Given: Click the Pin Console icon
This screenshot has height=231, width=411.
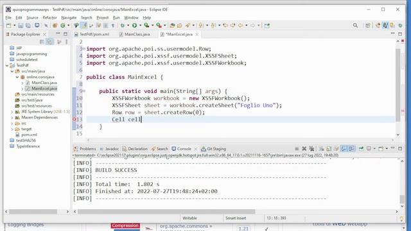Looking at the screenshot, I should tap(361, 149).
